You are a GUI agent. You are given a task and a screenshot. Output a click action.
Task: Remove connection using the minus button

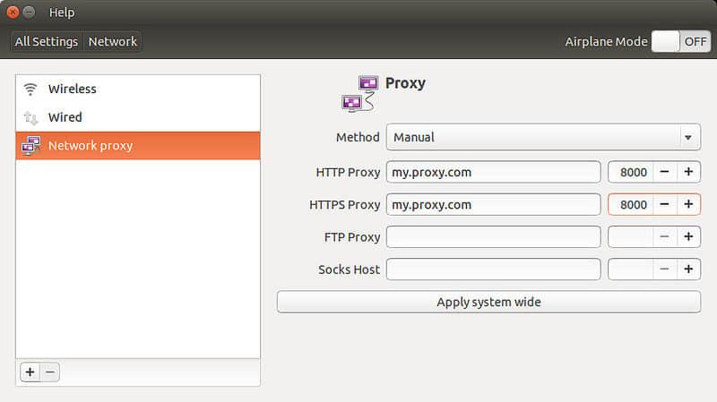50,372
